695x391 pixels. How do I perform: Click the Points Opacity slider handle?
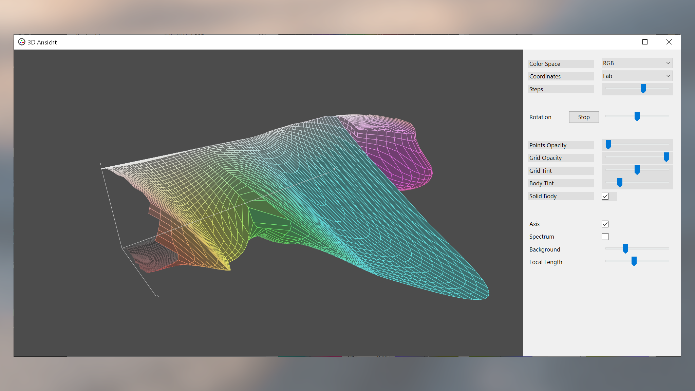(x=608, y=145)
